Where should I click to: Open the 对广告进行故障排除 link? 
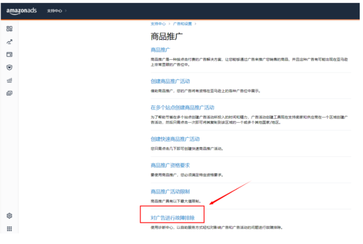tap(173, 218)
